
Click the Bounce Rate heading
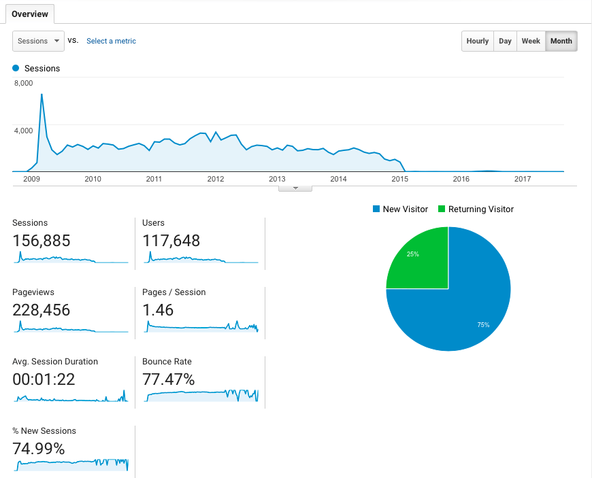pyautogui.click(x=167, y=362)
